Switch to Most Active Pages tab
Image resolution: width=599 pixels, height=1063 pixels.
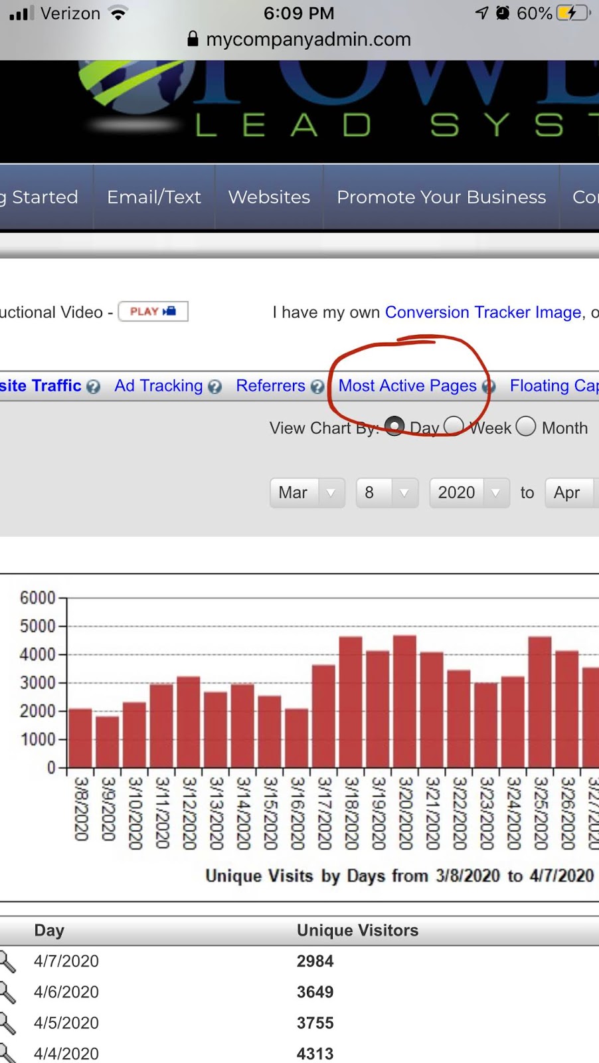[x=408, y=386]
